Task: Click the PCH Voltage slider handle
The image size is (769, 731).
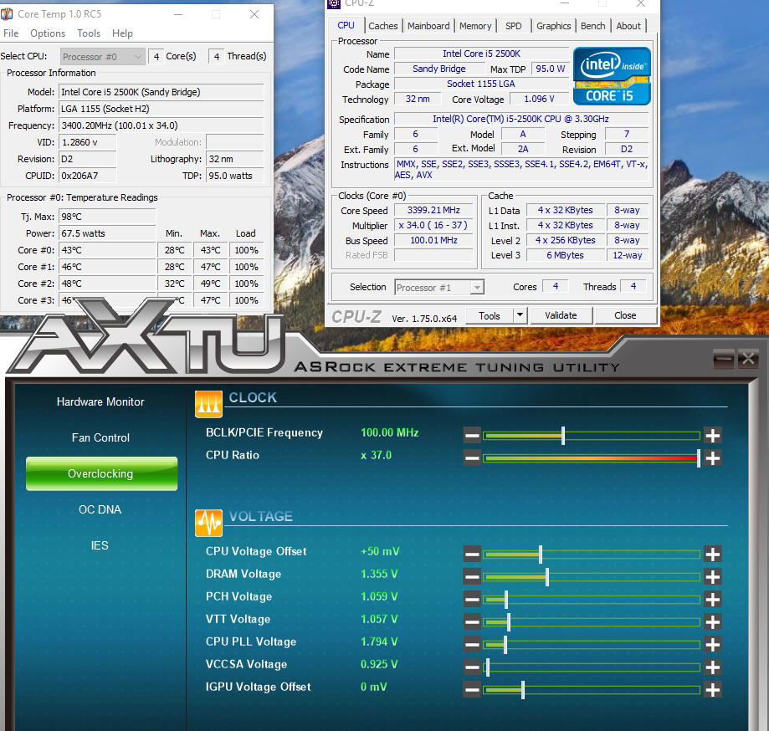Action: pos(506,600)
